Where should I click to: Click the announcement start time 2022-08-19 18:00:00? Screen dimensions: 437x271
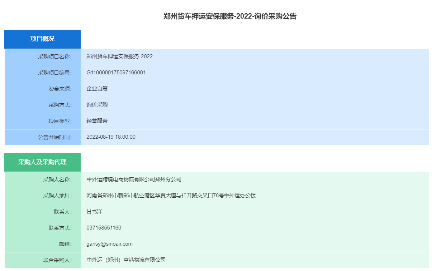pos(111,137)
